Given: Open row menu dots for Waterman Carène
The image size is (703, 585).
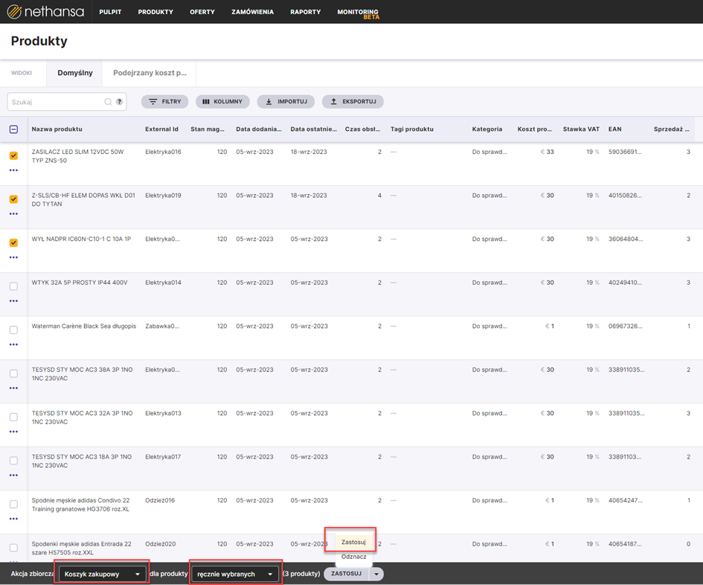Looking at the screenshot, I should 14,344.
